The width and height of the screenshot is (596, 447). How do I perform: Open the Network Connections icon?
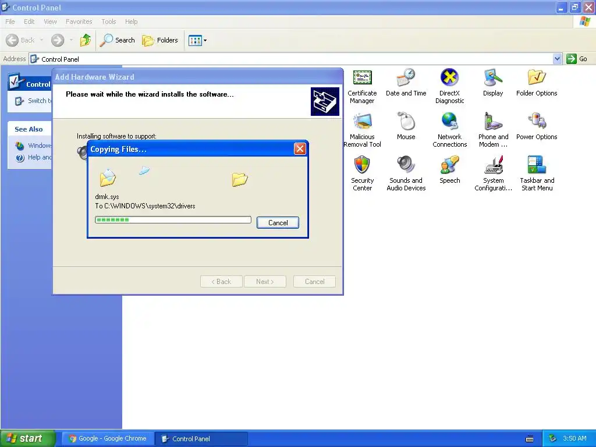click(x=449, y=130)
